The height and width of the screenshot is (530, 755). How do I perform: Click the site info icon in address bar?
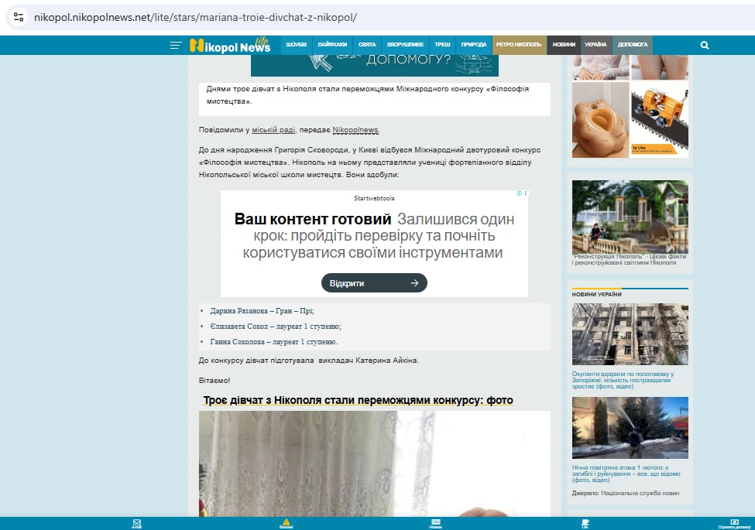[19, 17]
